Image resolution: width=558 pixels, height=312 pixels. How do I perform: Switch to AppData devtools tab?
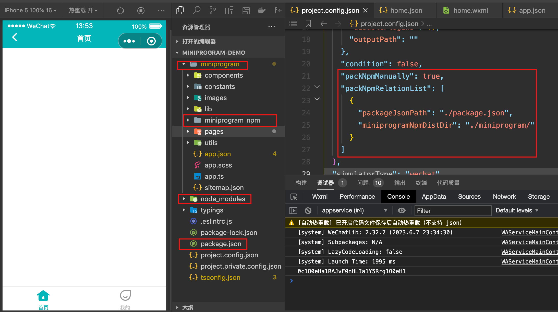[434, 197]
